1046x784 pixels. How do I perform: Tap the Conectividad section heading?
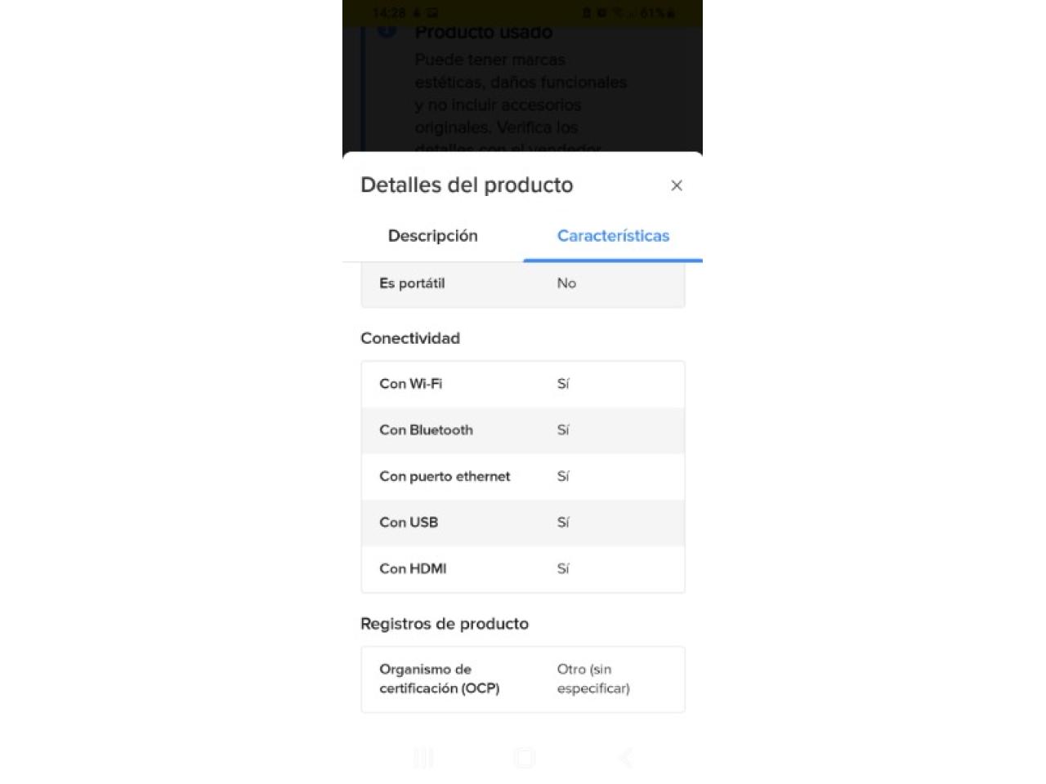410,338
